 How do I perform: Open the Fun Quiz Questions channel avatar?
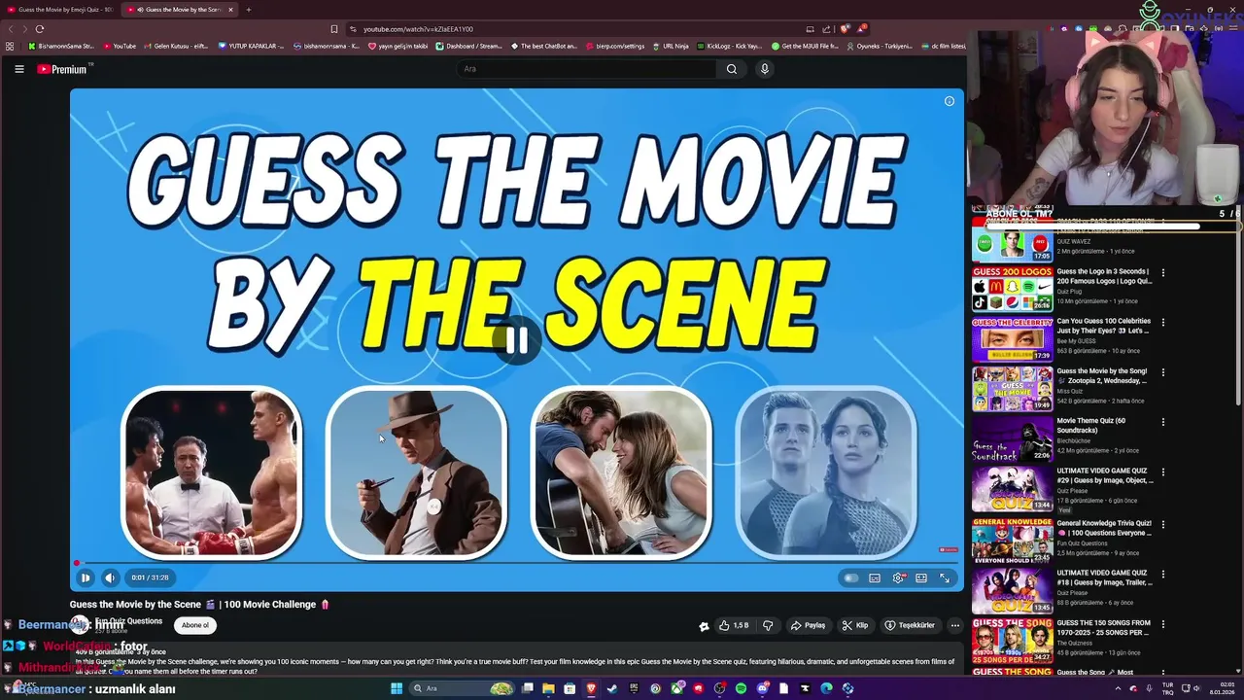point(80,625)
